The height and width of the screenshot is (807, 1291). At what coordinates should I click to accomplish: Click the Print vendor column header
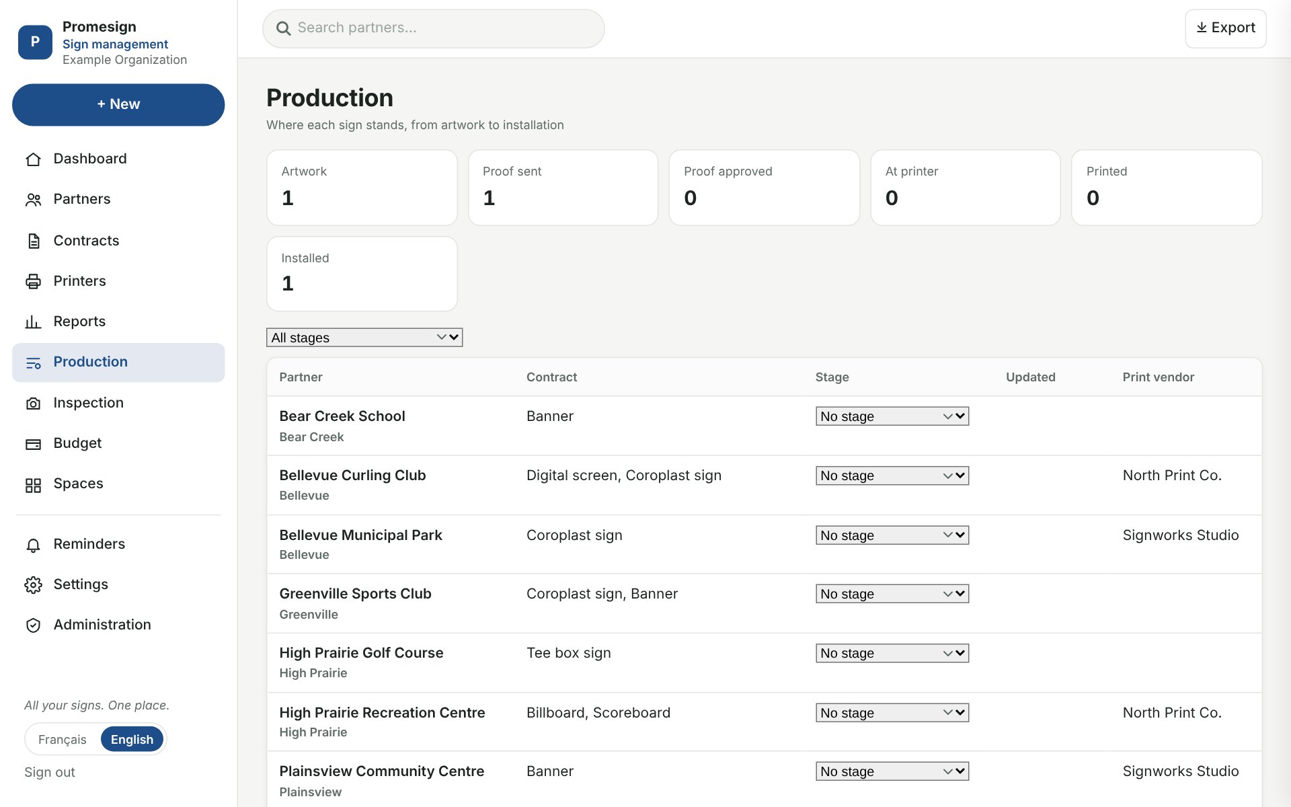pyautogui.click(x=1158, y=377)
